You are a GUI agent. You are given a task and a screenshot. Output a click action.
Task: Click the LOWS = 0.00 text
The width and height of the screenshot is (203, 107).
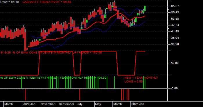(x=133, y=82)
